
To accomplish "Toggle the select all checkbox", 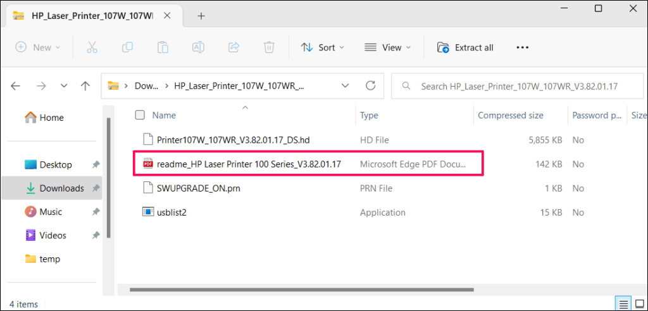I will pos(140,115).
